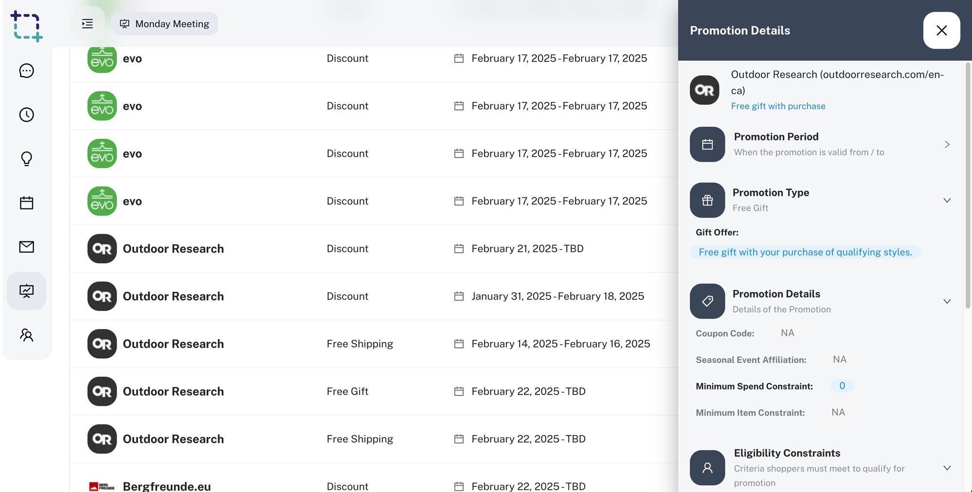Open the users sidebar icon
Screen dimensions: 972x492
(26, 335)
